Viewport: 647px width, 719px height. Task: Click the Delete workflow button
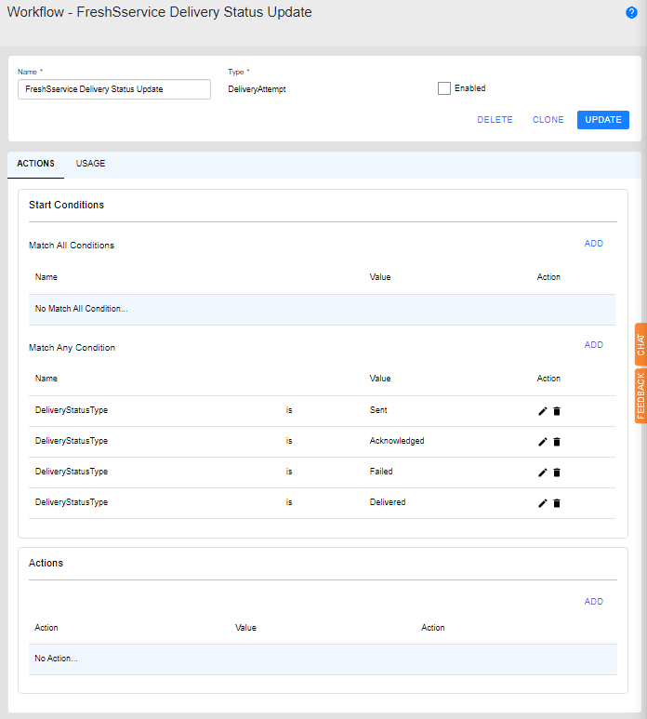pyautogui.click(x=495, y=120)
